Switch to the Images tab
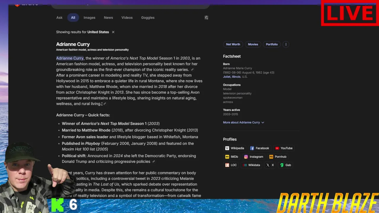The width and height of the screenshot is (379, 213). click(x=89, y=17)
